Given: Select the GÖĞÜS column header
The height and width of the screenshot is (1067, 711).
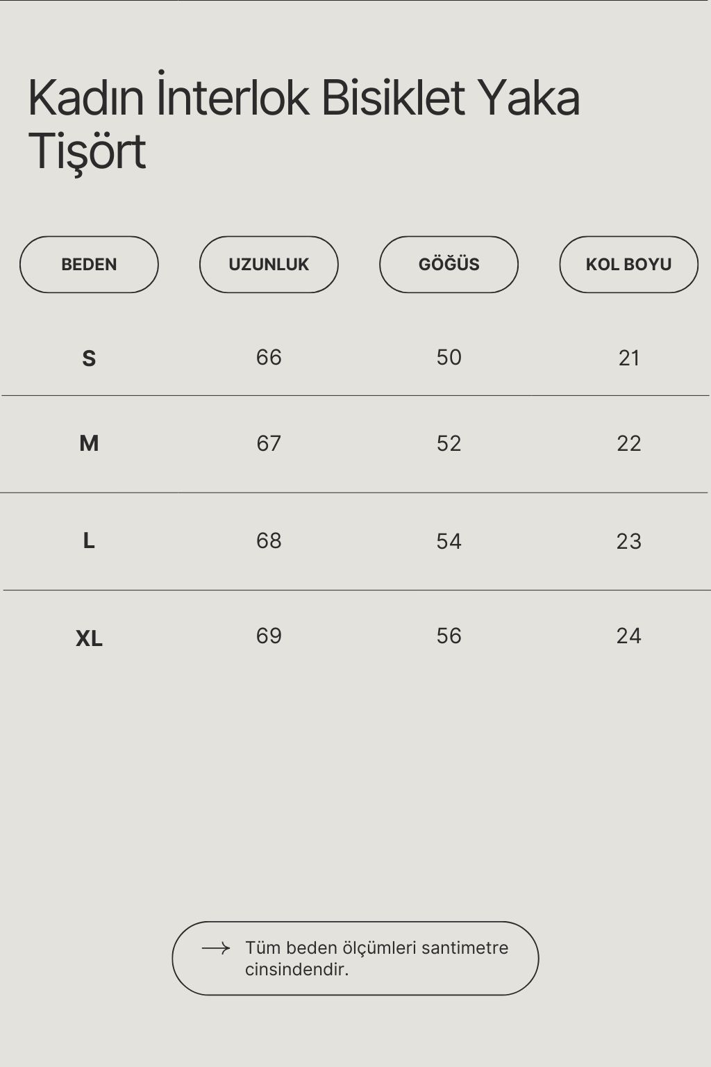Looking at the screenshot, I should click(449, 265).
